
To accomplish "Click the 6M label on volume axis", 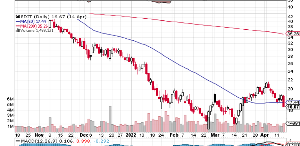I will [10, 99].
